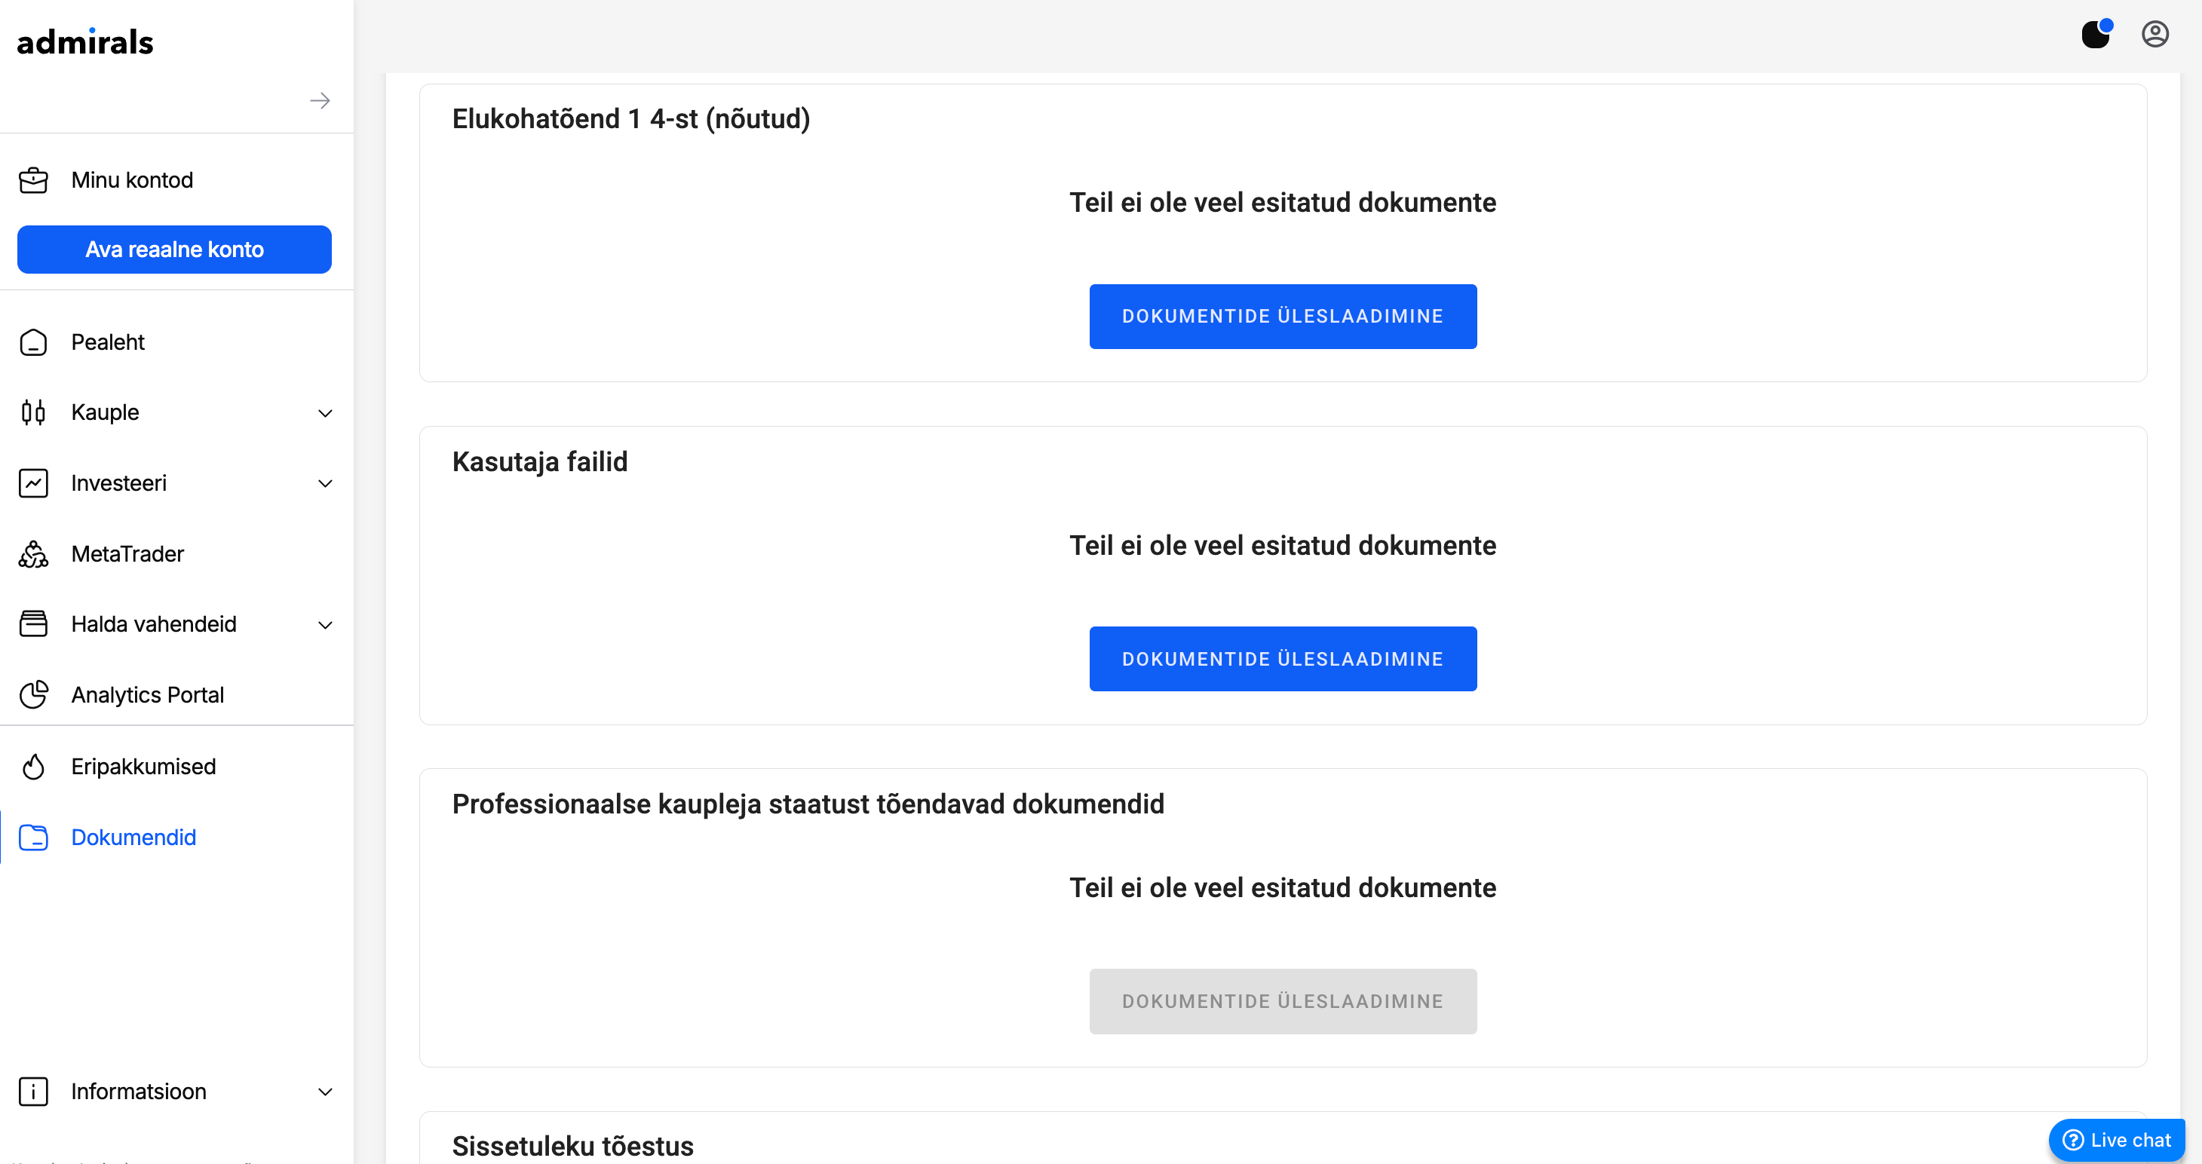2202x1164 pixels.
Task: Click the candlestick icon beside Kauple
Action: (33, 413)
